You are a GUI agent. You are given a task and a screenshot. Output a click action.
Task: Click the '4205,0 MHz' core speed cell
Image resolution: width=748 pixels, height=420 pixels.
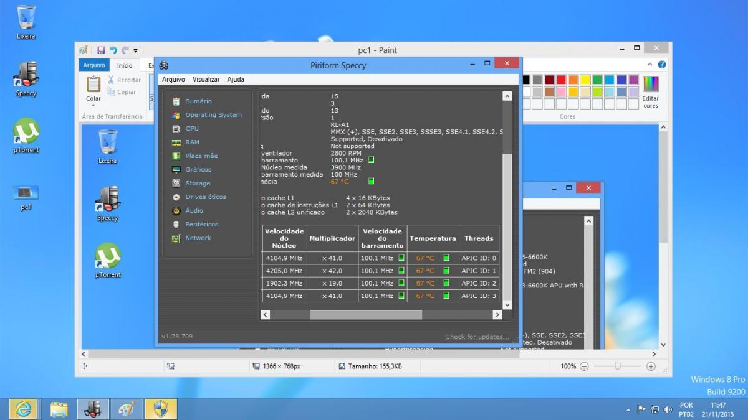[284, 271]
